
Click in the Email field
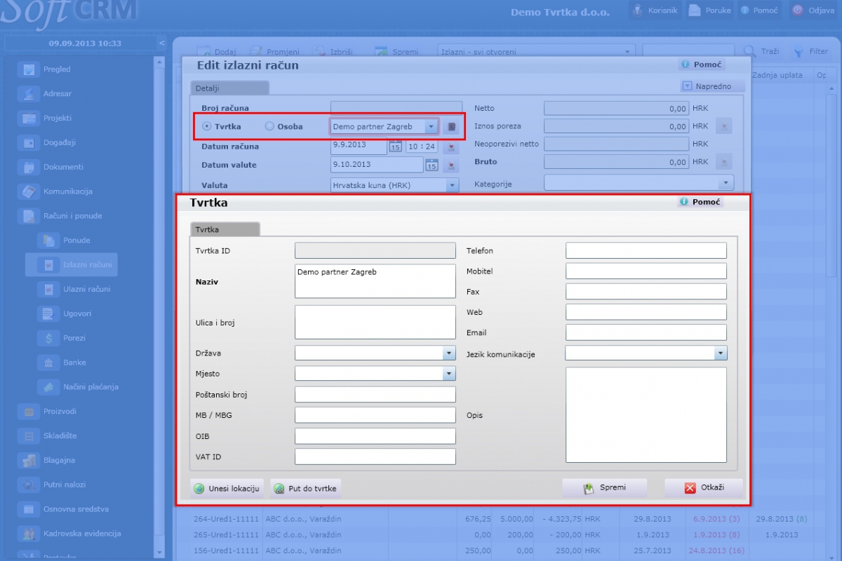[x=646, y=332]
